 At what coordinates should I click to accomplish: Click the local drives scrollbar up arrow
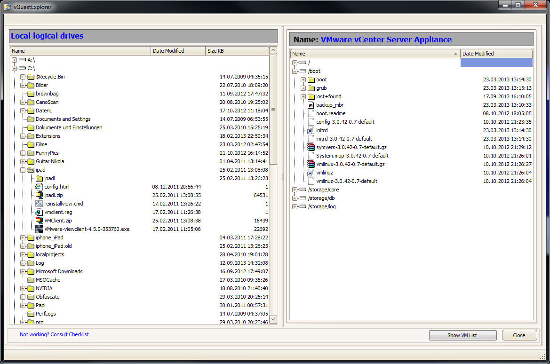click(x=273, y=50)
